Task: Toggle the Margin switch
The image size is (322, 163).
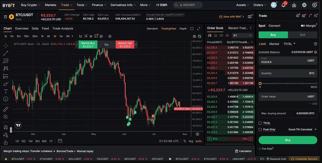Action: click(x=303, y=26)
